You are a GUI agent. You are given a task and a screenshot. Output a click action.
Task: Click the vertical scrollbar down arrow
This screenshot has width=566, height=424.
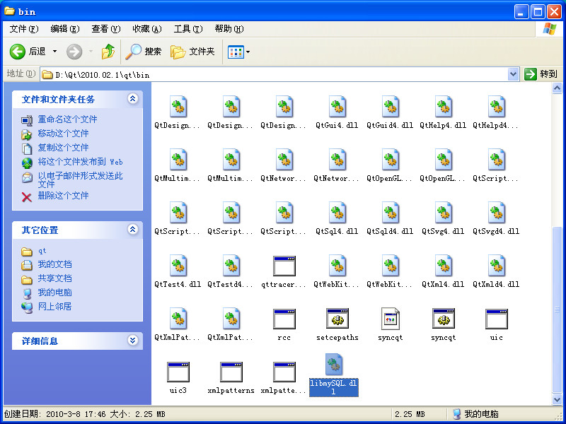(x=557, y=399)
